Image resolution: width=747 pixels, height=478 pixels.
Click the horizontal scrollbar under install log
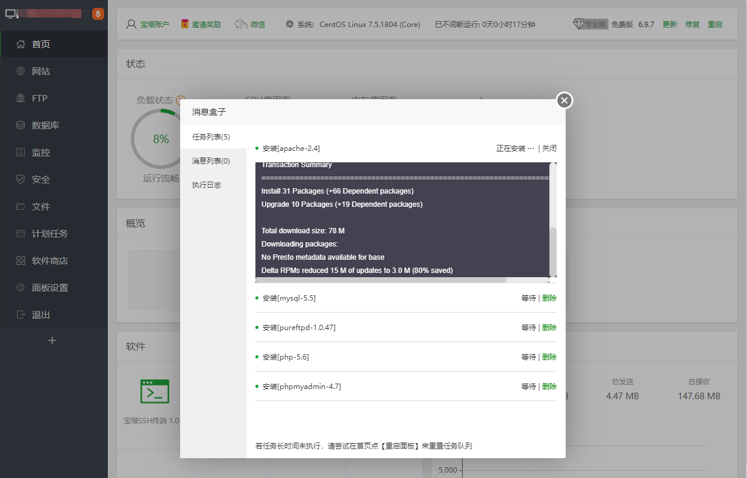381,280
